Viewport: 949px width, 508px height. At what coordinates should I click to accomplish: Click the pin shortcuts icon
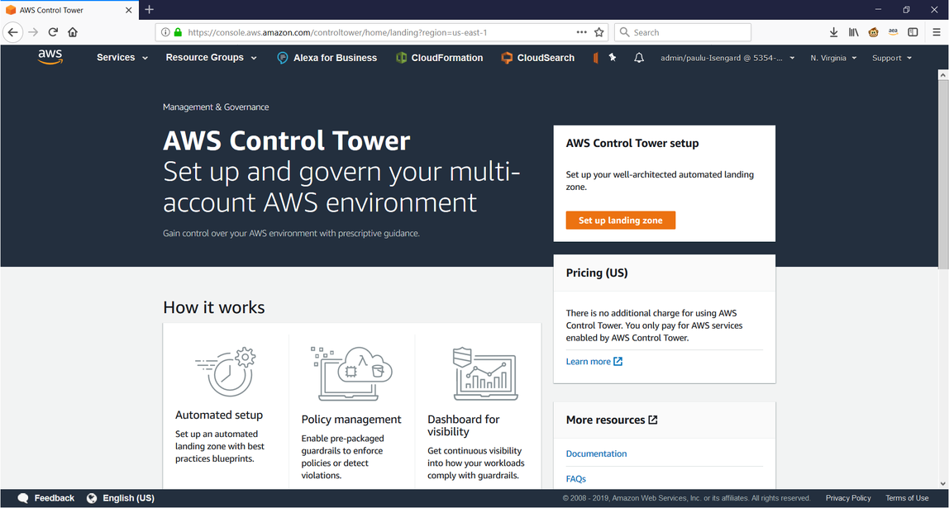tap(613, 58)
